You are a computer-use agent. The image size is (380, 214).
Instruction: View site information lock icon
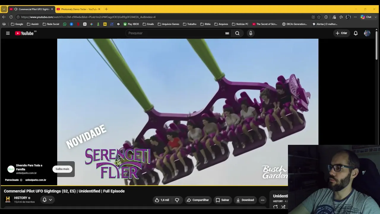pyautogui.click(x=18, y=17)
